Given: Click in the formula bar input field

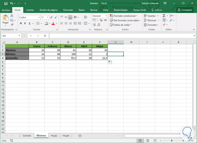Looking at the screenshot, I should 121,36.
